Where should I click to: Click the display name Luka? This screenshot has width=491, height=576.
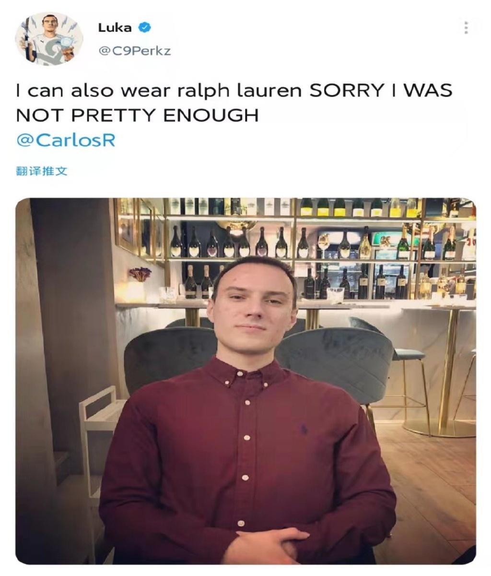click(115, 27)
